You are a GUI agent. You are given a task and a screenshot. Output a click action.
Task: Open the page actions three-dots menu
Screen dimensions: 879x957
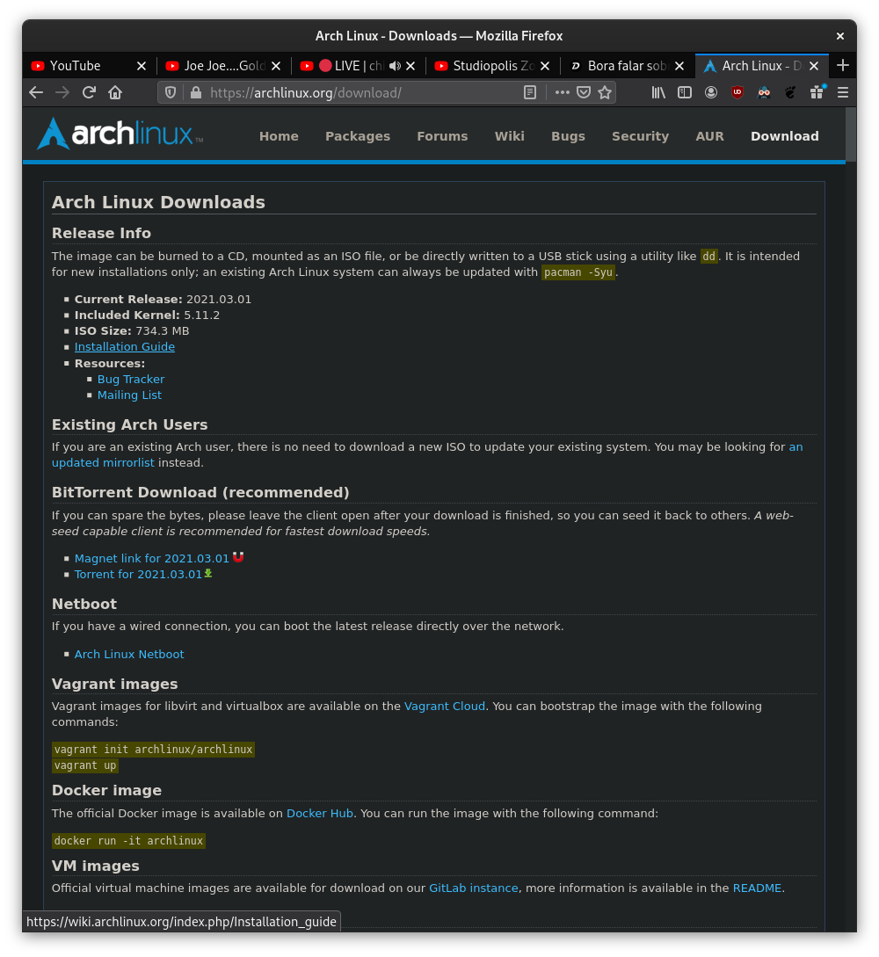pos(563,93)
